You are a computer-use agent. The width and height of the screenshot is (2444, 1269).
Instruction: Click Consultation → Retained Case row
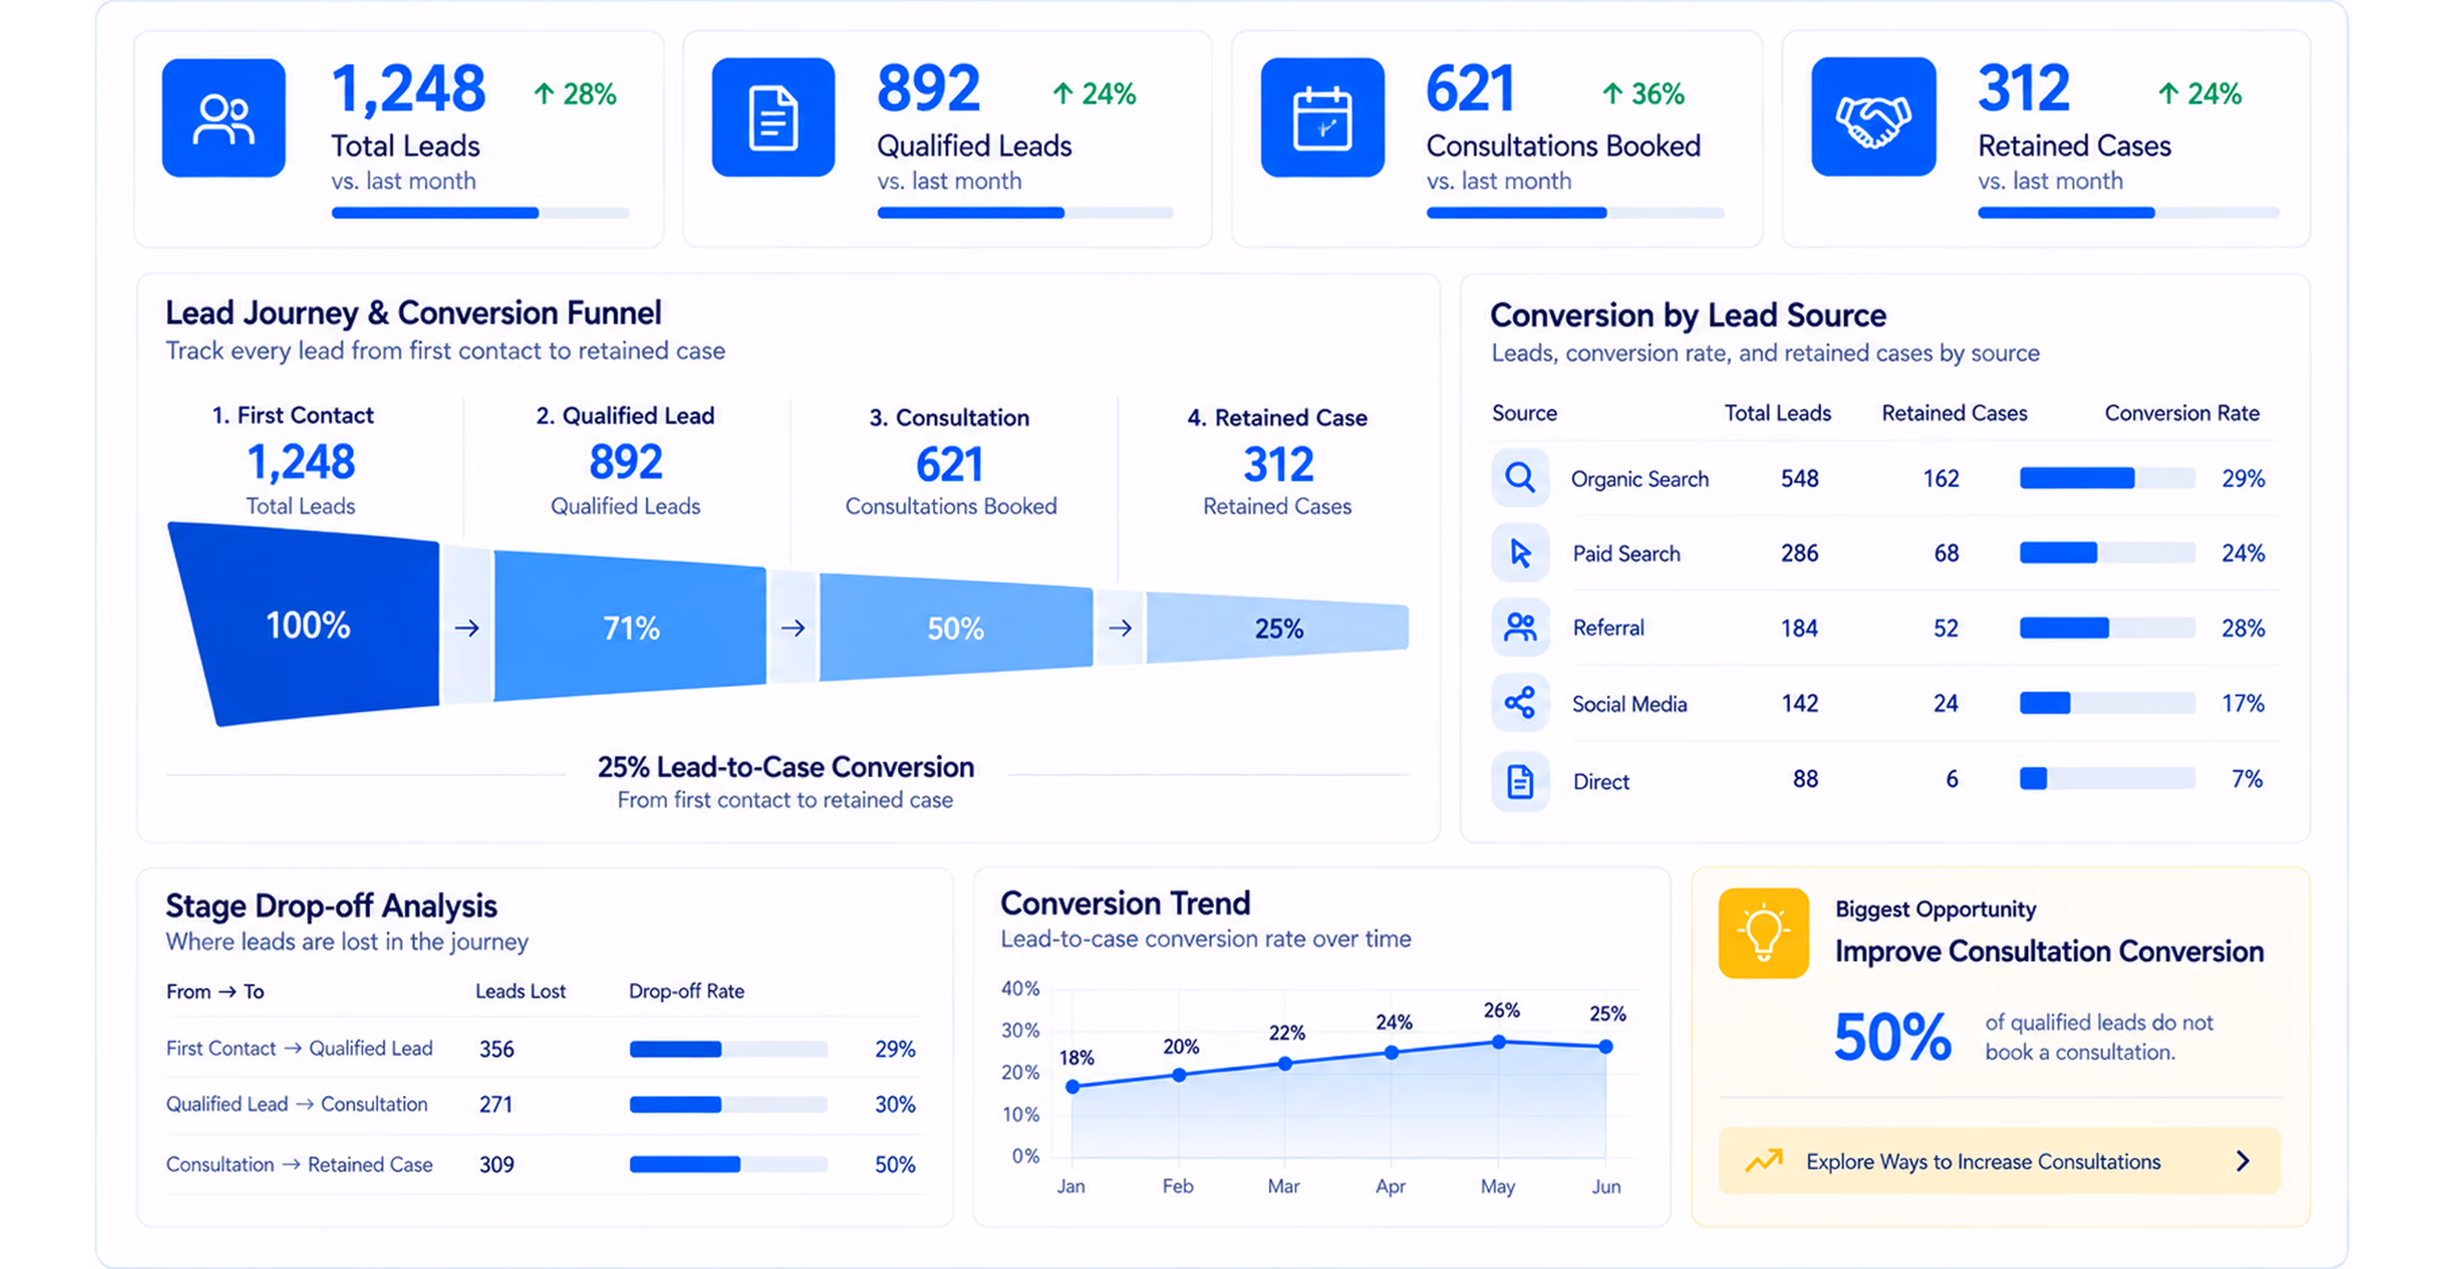(544, 1164)
